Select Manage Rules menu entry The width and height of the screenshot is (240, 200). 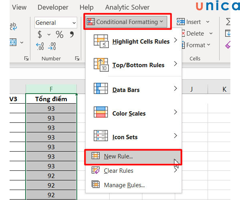pyautogui.click(x=124, y=185)
